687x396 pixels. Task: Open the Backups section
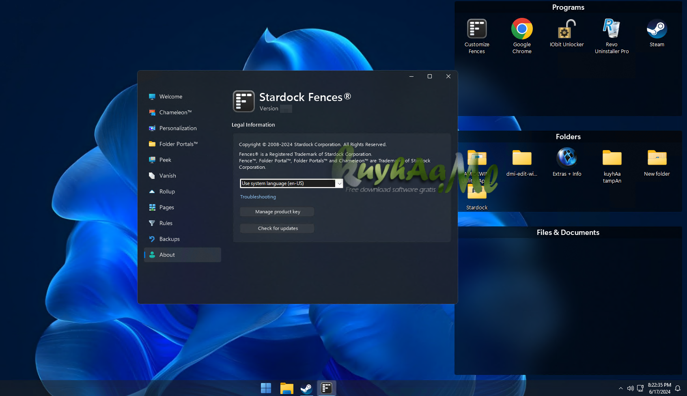(x=183, y=239)
